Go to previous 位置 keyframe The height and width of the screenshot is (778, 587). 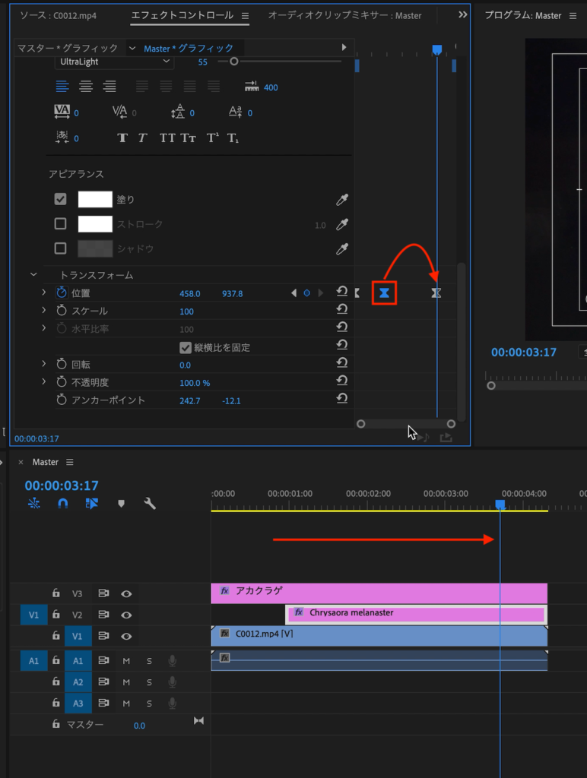coord(294,293)
